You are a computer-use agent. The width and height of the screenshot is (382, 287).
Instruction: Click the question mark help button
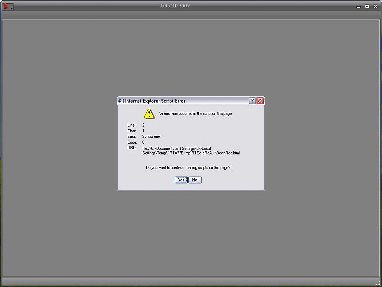point(253,100)
